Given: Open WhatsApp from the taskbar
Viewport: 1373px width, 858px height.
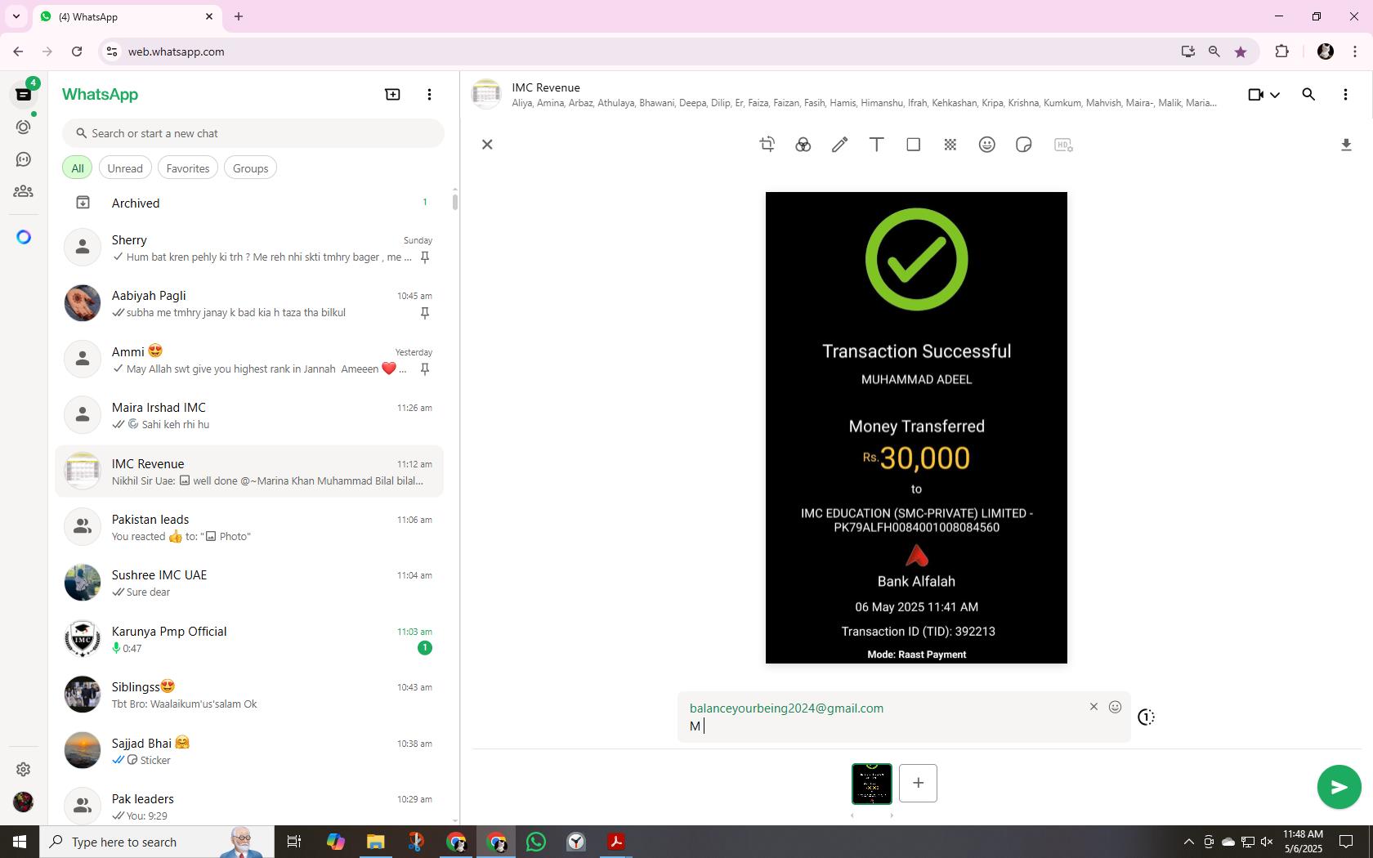Looking at the screenshot, I should pos(536,842).
